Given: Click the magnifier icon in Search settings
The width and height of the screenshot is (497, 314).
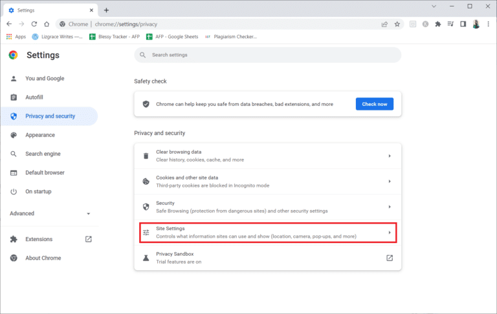Looking at the screenshot, I should tap(143, 55).
